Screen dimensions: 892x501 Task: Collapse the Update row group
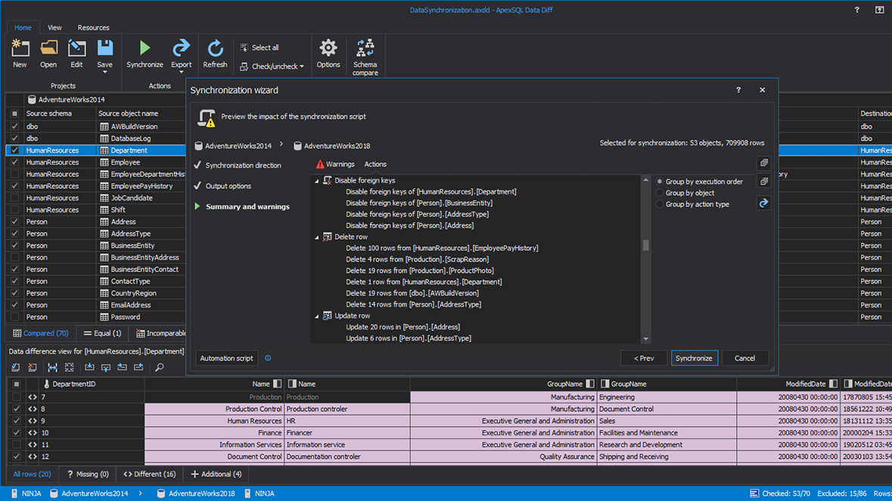317,317
